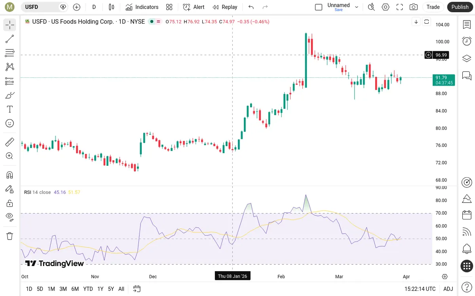Screen dimensions: 475x296
Task: Select the ruler measure tool
Action: tap(10, 142)
